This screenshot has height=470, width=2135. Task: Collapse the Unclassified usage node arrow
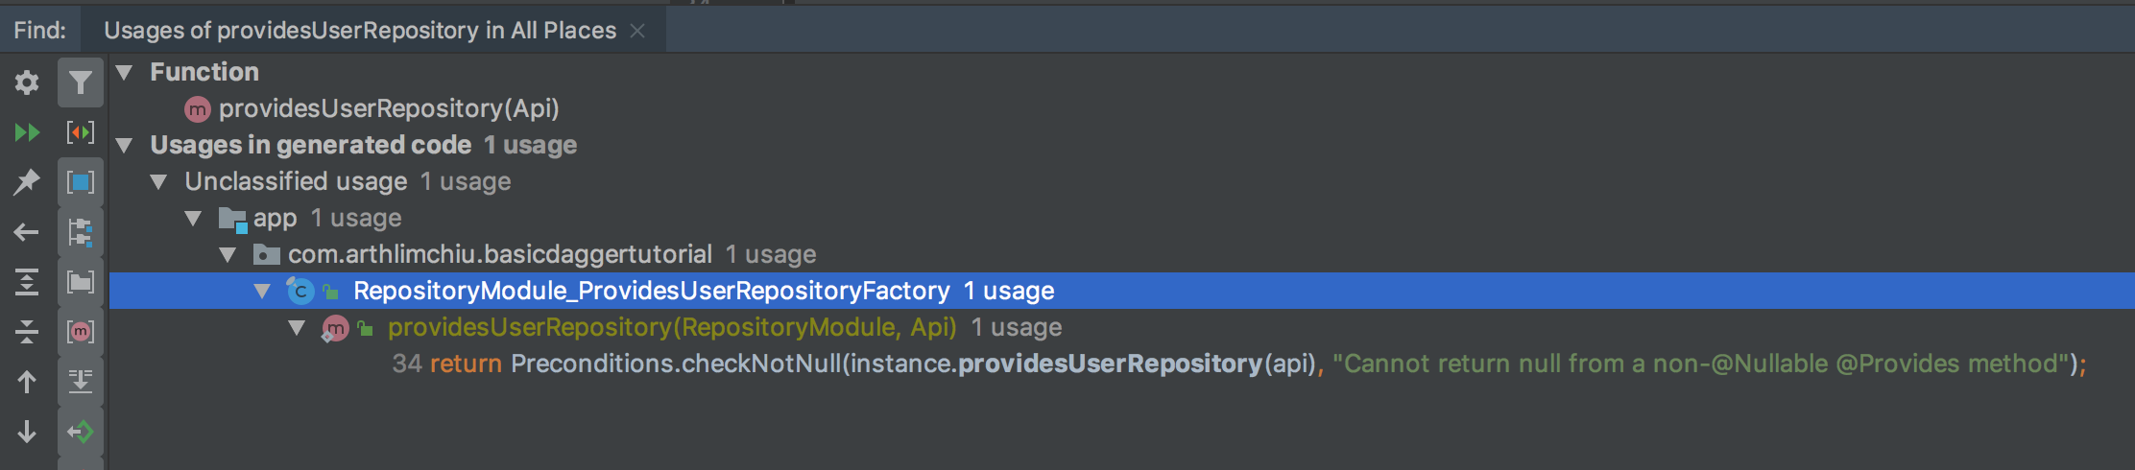(x=158, y=181)
